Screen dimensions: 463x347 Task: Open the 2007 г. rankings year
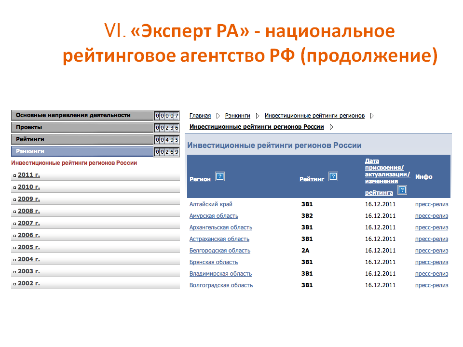(x=28, y=223)
